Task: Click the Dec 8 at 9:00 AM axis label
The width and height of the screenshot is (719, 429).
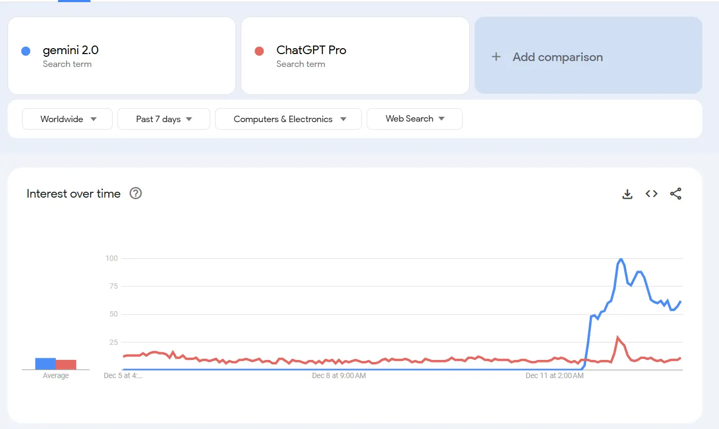Action: click(x=339, y=376)
